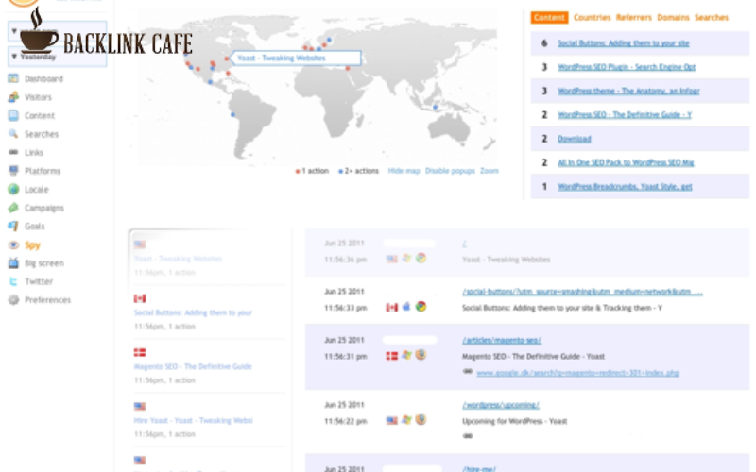Click Disable popups link
This screenshot has height=472, width=756.
pyautogui.click(x=450, y=171)
